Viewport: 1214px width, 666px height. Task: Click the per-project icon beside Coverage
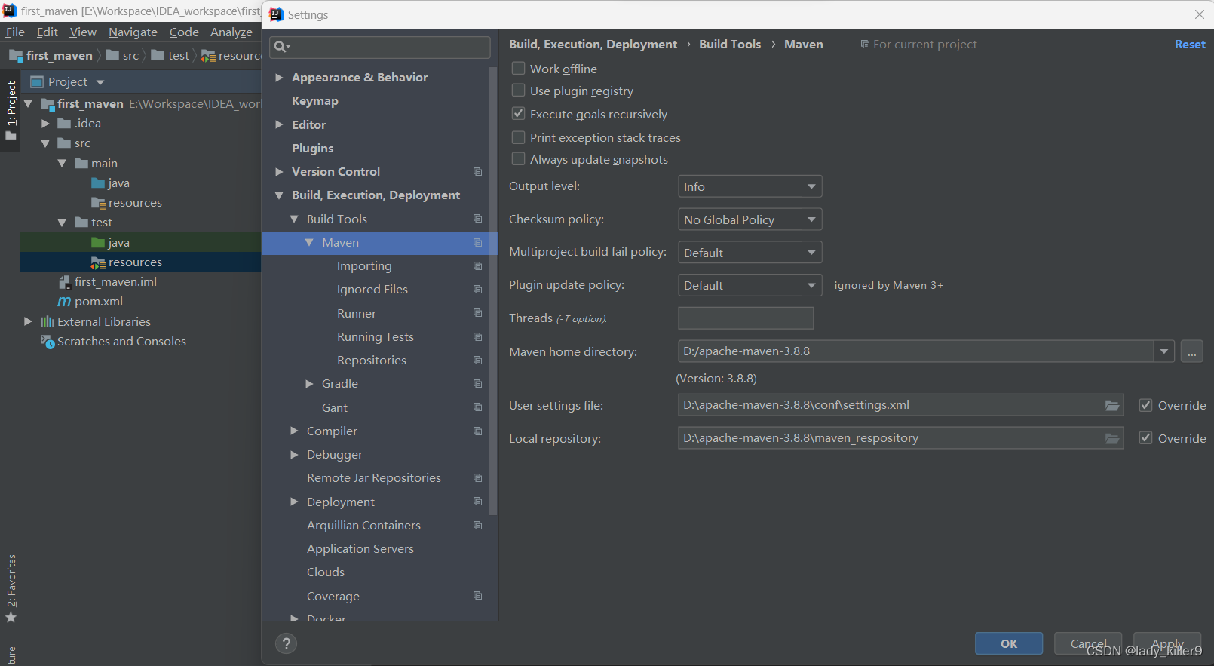pyautogui.click(x=477, y=596)
